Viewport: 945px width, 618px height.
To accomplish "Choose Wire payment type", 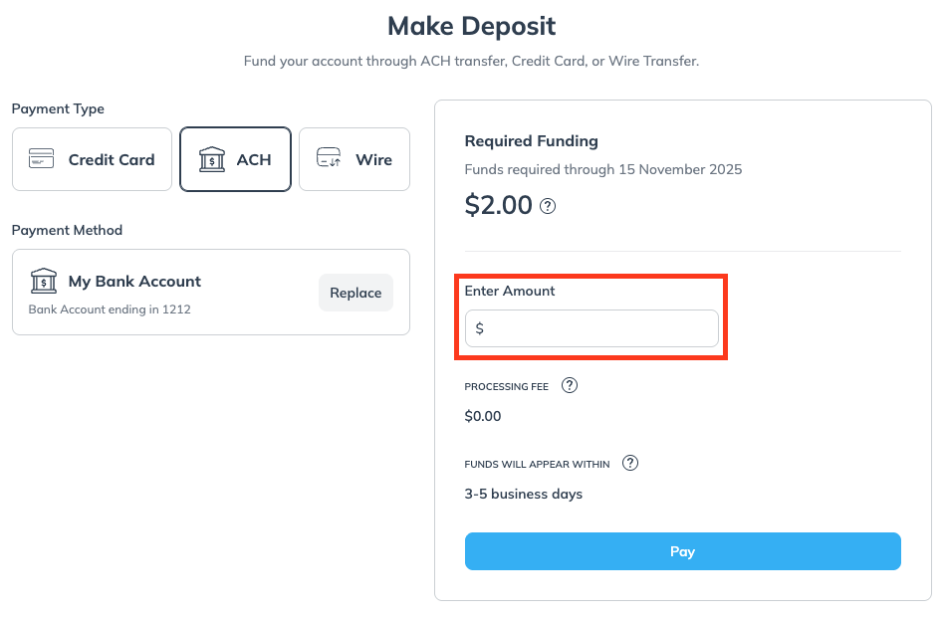I will tap(354, 159).
